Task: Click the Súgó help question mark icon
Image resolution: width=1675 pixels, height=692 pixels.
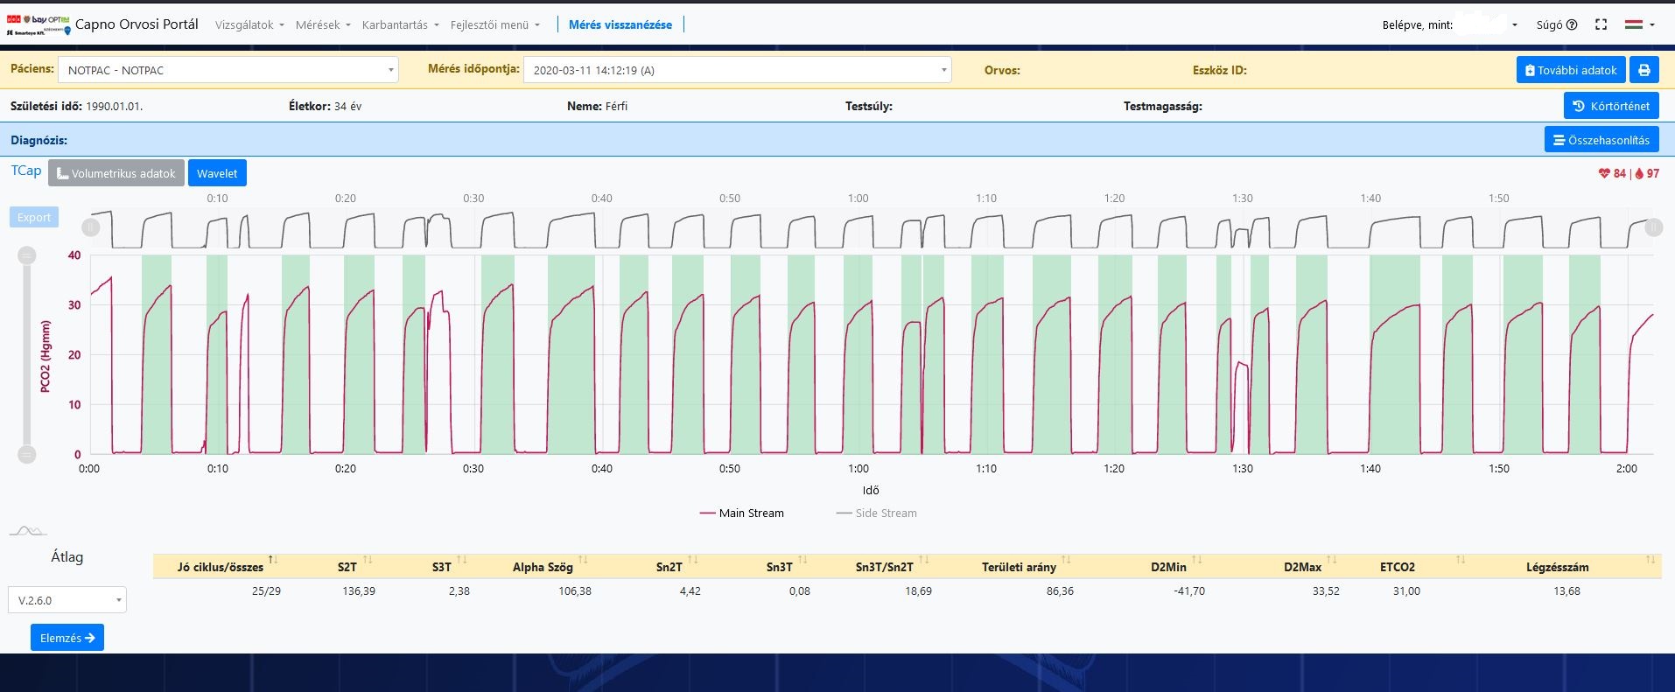Action: coord(1572,24)
